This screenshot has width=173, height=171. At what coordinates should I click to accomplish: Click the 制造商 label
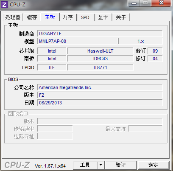point(27,34)
